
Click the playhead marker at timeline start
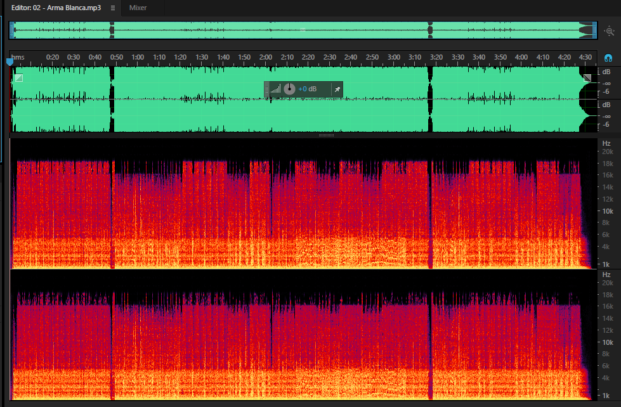(10, 61)
